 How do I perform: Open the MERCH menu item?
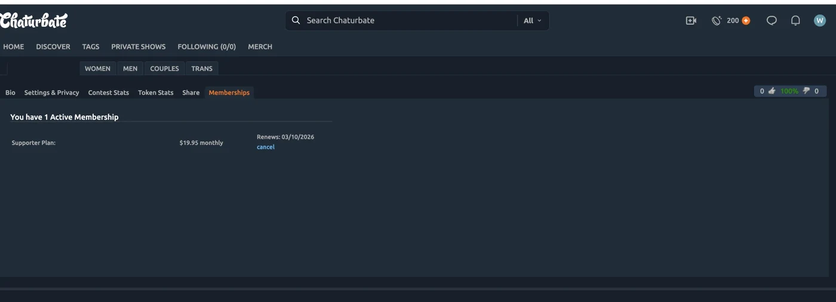(x=260, y=47)
